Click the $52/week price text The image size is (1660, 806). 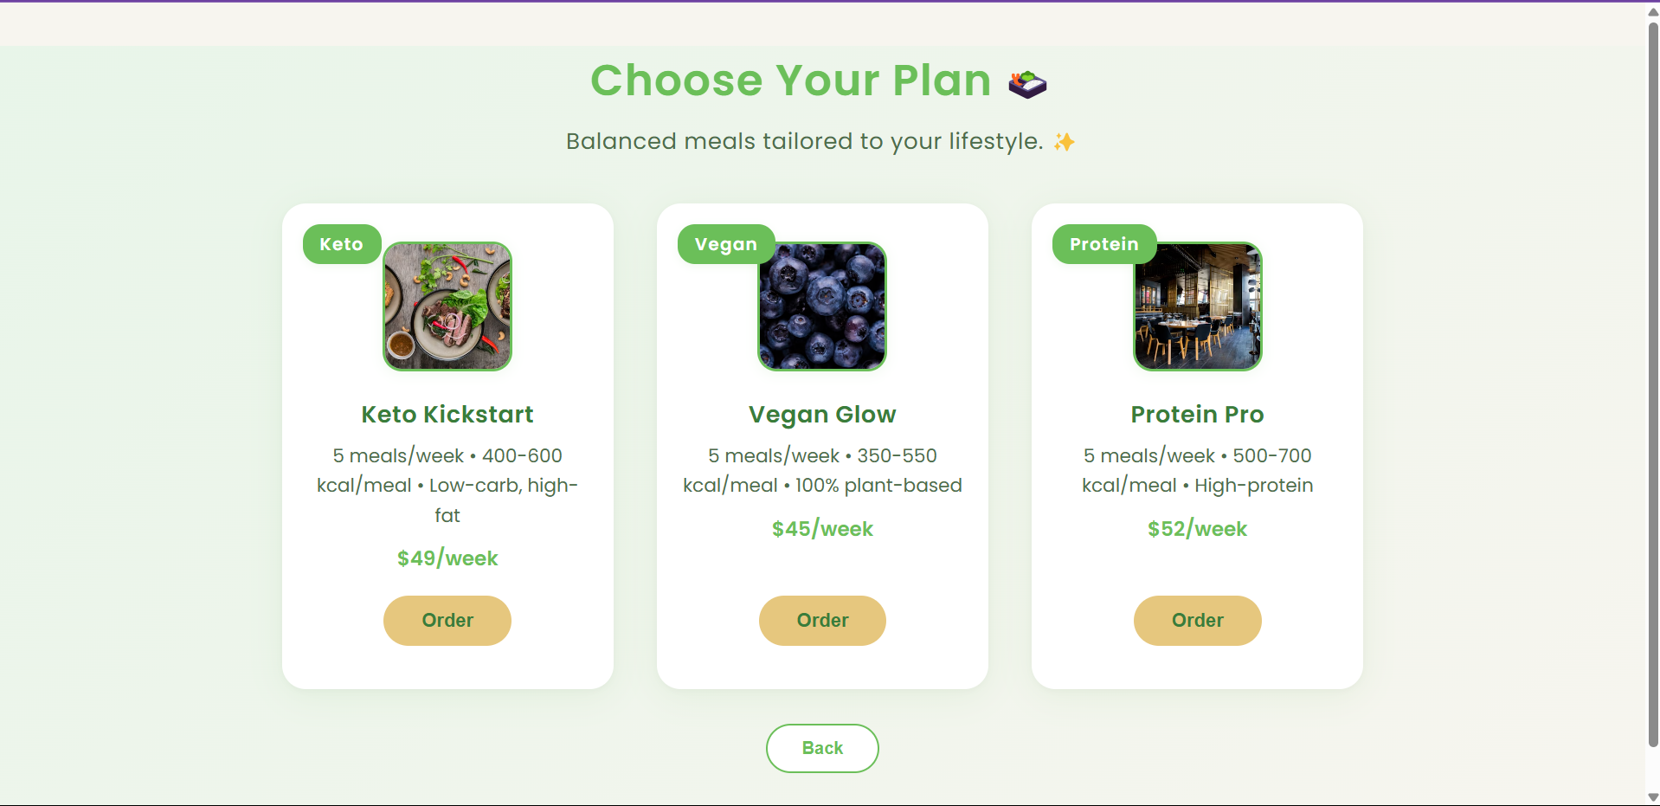tap(1197, 528)
